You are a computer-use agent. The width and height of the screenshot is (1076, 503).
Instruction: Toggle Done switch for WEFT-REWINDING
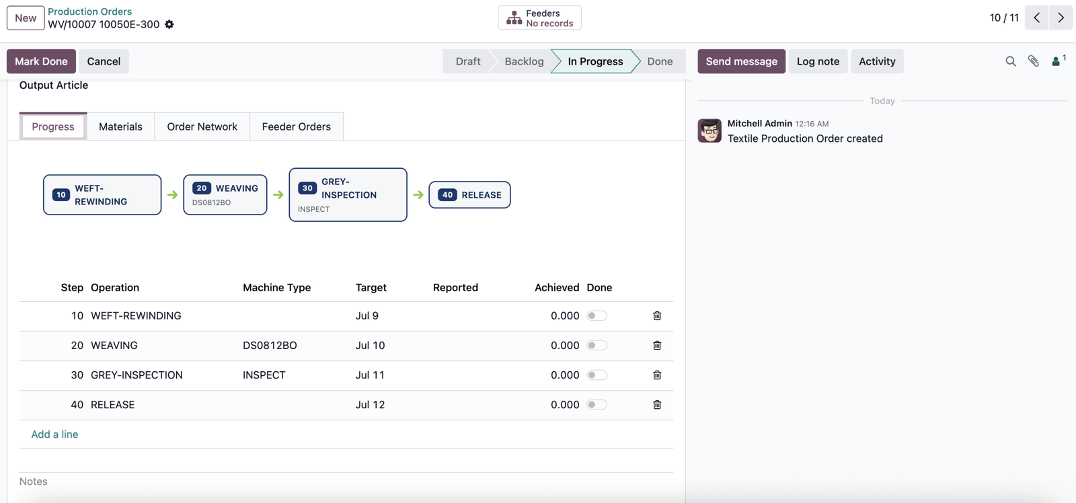point(597,316)
